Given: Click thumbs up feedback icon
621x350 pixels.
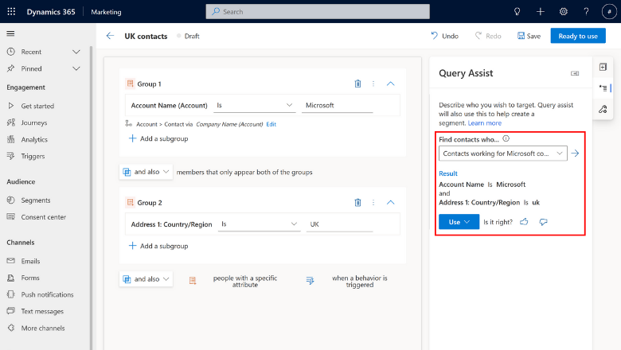Looking at the screenshot, I should [524, 222].
